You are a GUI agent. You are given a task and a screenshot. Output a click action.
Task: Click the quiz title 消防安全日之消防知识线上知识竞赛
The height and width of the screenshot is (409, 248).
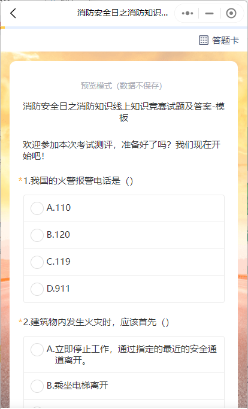point(124,112)
